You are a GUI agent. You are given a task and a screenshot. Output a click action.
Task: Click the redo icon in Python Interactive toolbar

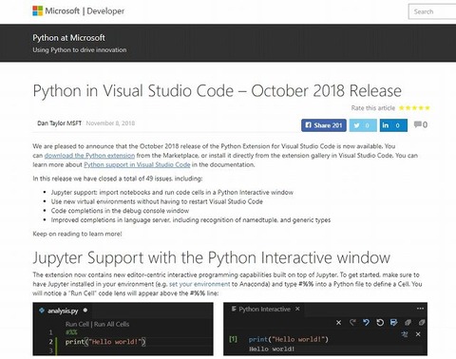click(352, 323)
